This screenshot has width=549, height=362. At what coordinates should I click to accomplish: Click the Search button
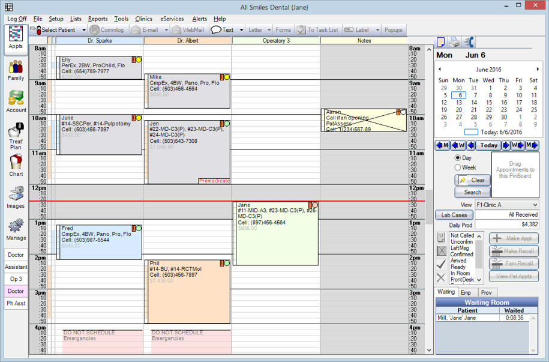pyautogui.click(x=473, y=192)
